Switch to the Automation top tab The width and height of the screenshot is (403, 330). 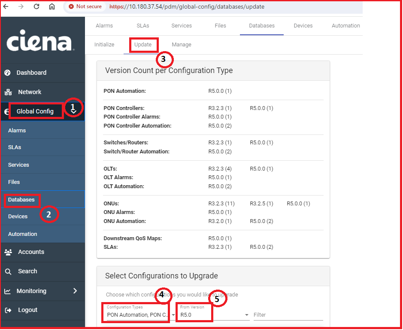click(x=346, y=26)
